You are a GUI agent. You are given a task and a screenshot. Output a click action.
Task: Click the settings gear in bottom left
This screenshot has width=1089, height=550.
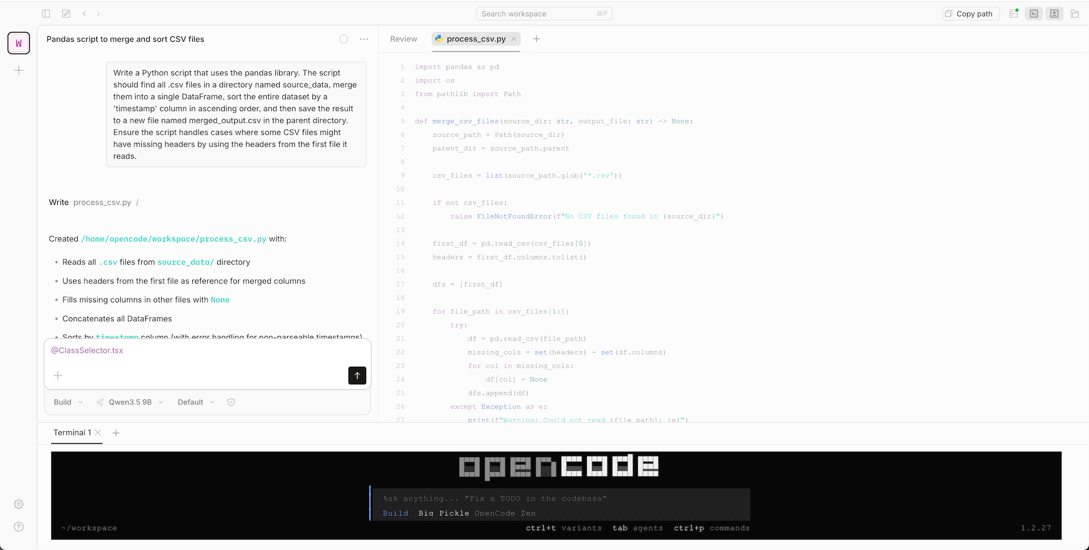point(18,504)
